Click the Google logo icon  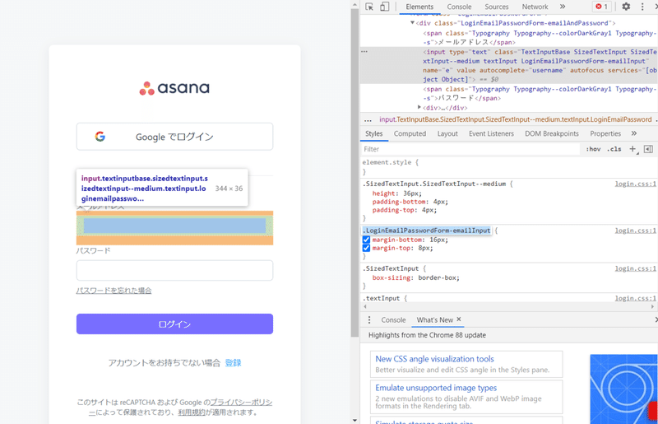point(100,137)
